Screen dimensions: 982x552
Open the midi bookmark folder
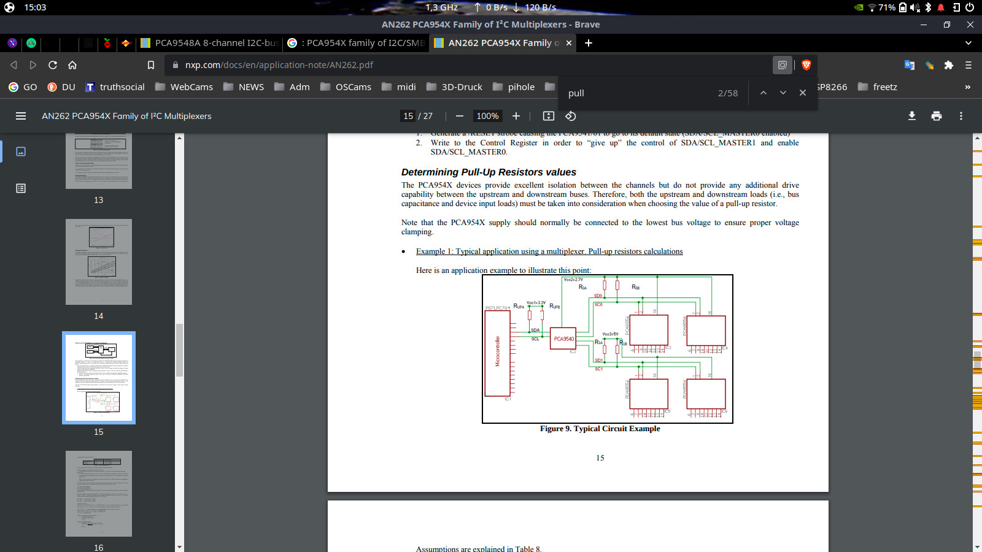[x=399, y=87]
